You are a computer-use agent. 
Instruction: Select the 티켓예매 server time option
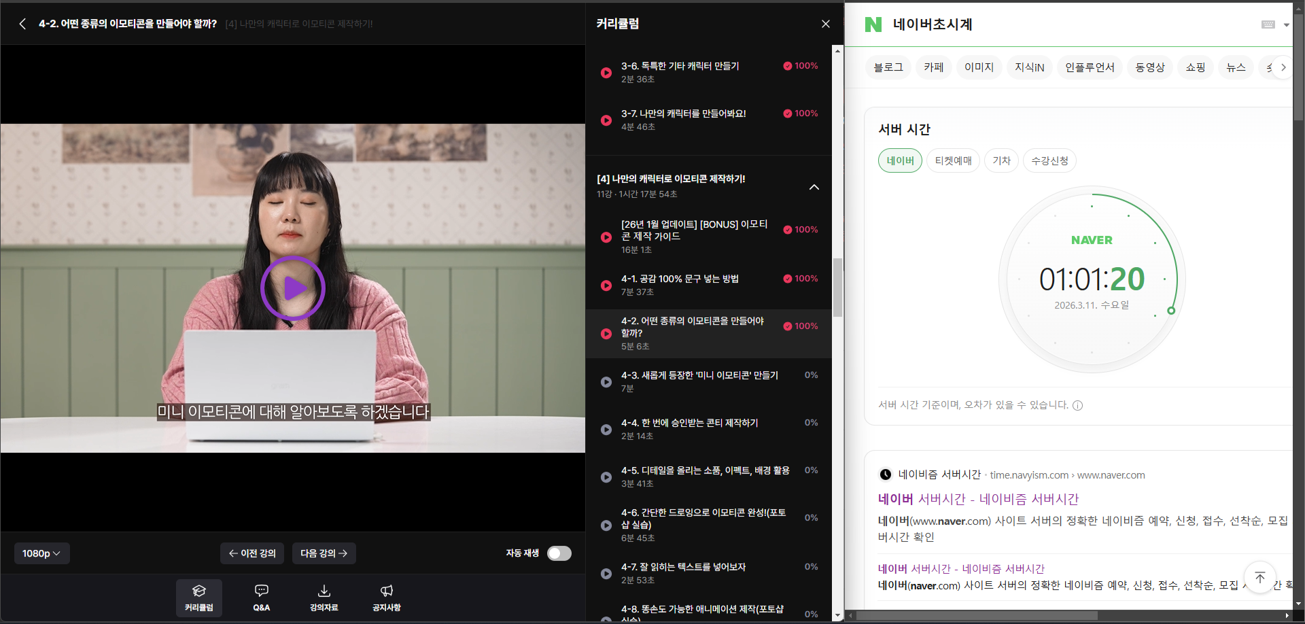(954, 160)
